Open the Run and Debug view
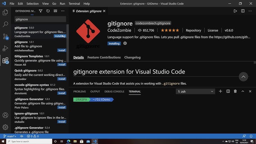 pos(5,48)
